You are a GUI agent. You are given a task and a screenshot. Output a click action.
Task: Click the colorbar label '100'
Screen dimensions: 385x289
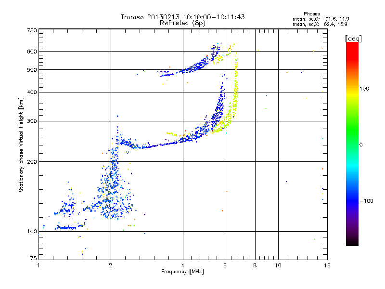364,89
